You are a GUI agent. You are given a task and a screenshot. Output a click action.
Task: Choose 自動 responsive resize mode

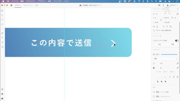(x=159, y=44)
